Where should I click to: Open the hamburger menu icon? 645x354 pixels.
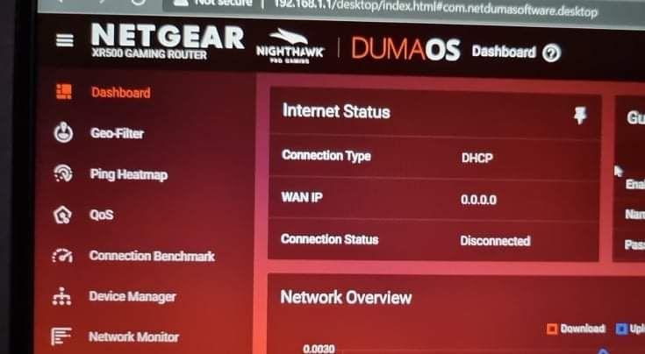(65, 39)
